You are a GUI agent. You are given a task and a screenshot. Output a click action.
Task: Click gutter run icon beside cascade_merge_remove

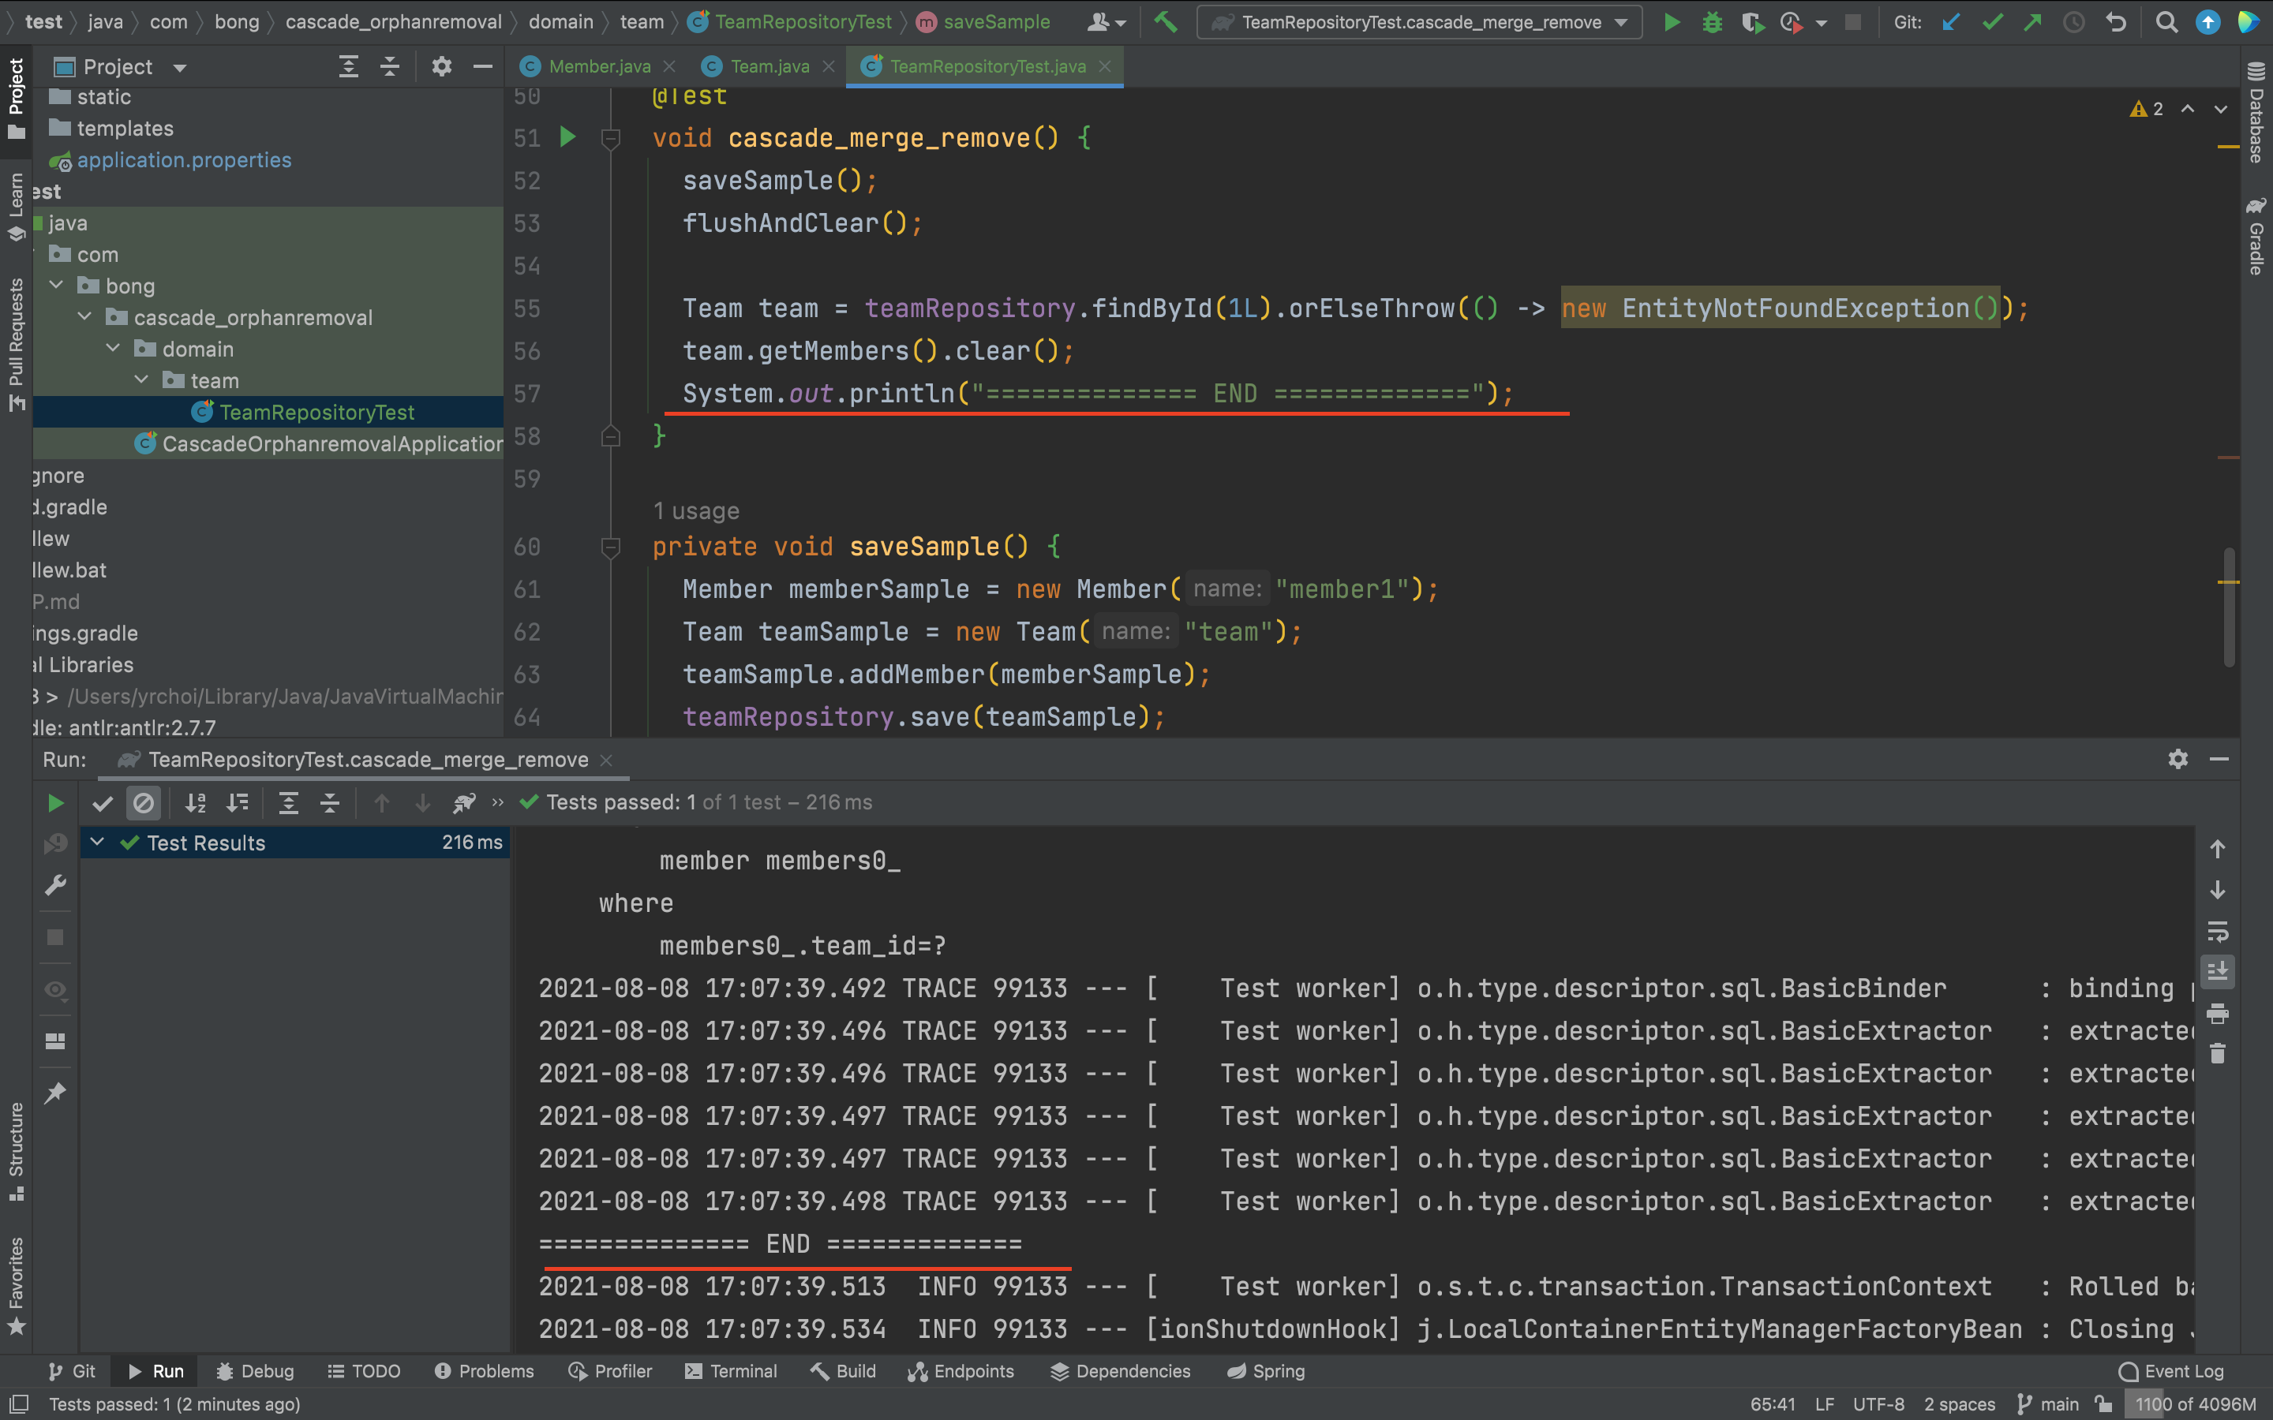pos(567,137)
